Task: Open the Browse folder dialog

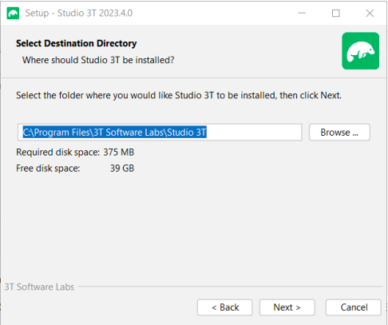Action: [339, 133]
